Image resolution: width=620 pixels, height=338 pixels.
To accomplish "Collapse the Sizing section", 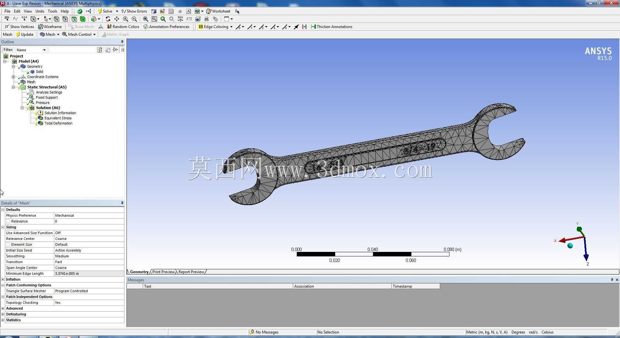I will [3, 227].
